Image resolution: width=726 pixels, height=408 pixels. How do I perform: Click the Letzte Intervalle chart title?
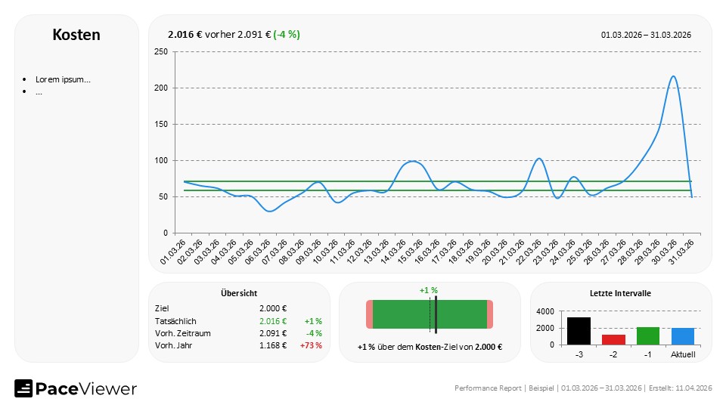click(620, 293)
